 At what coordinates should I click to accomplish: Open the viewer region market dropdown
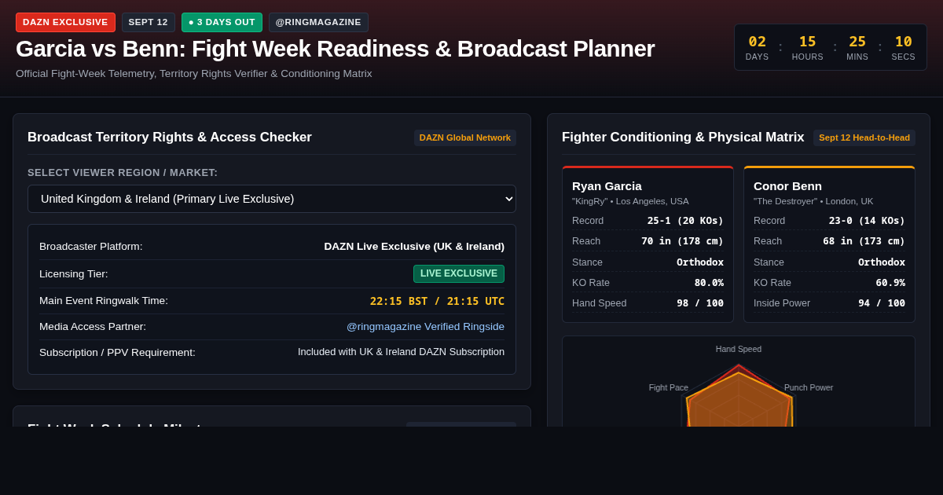tap(272, 199)
